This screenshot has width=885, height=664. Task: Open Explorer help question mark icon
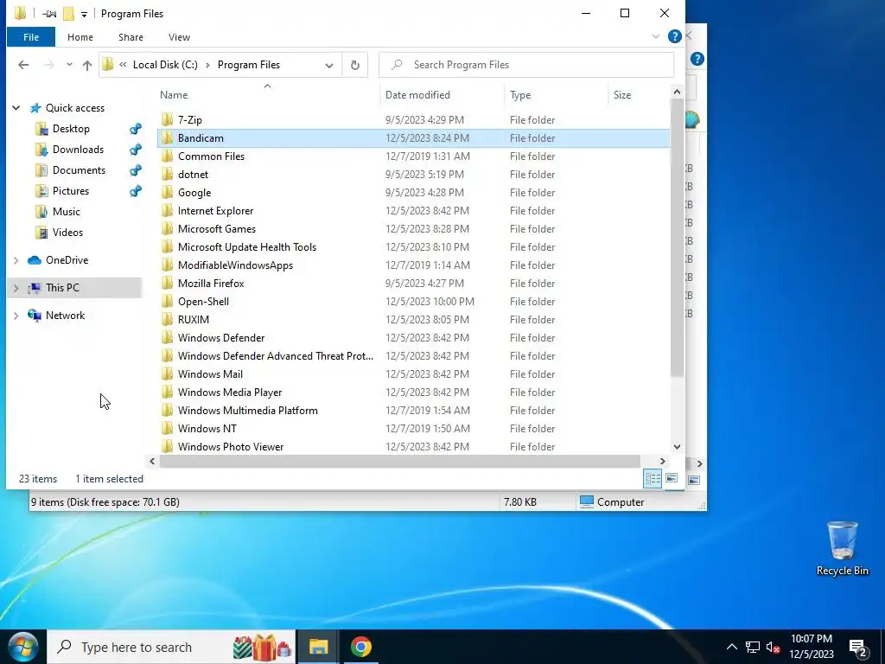(x=674, y=36)
